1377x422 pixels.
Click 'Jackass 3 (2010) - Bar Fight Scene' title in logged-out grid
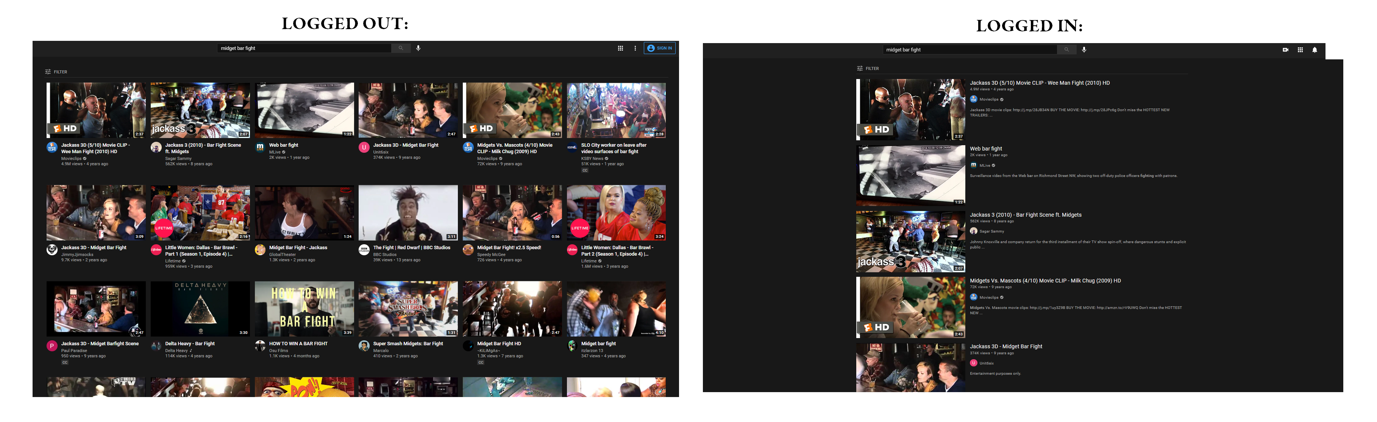(203, 148)
